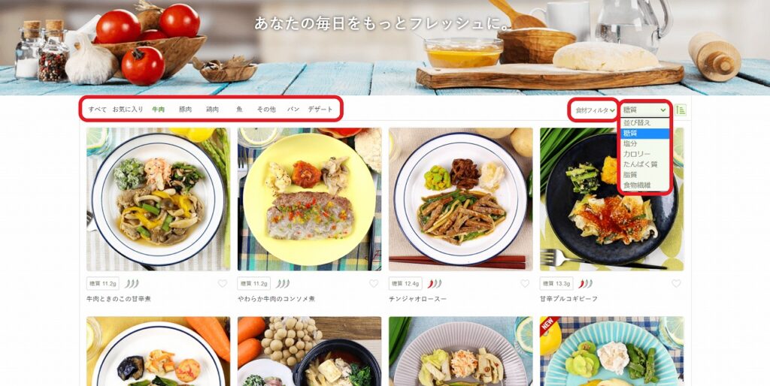This screenshot has height=386, width=770.
Task: Open the お気に入り tab
Action: (128, 110)
